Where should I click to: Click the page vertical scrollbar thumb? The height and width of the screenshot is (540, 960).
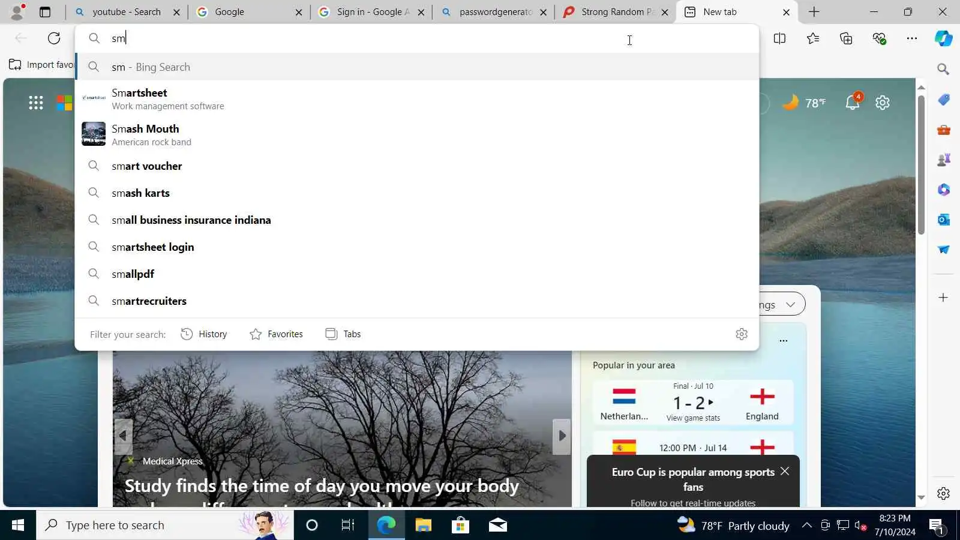coord(921,165)
